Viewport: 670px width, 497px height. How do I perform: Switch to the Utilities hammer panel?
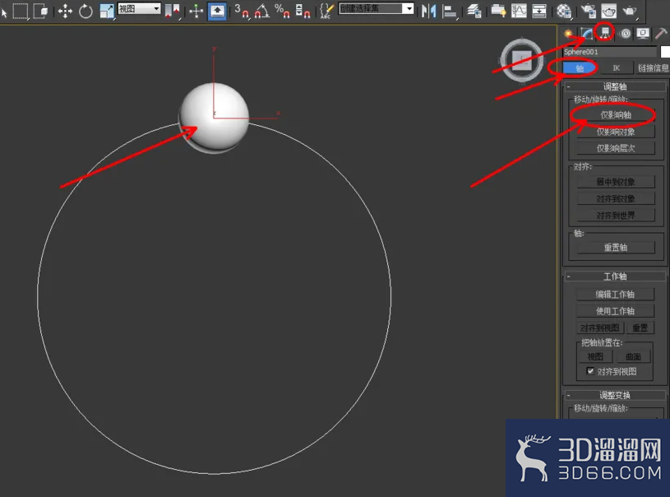click(x=661, y=34)
